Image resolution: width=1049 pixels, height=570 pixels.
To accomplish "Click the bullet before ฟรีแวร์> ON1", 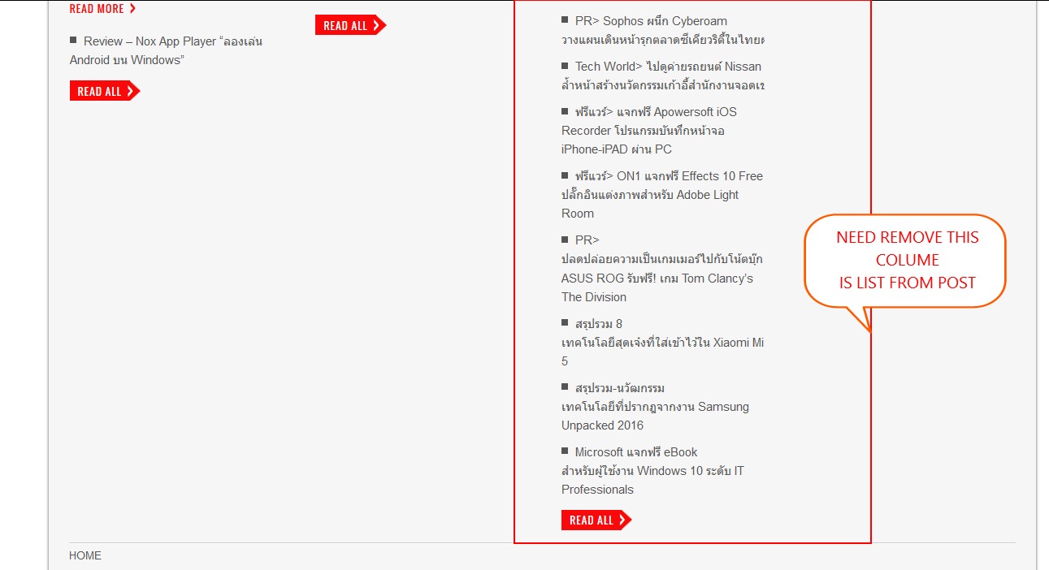I will click(565, 175).
